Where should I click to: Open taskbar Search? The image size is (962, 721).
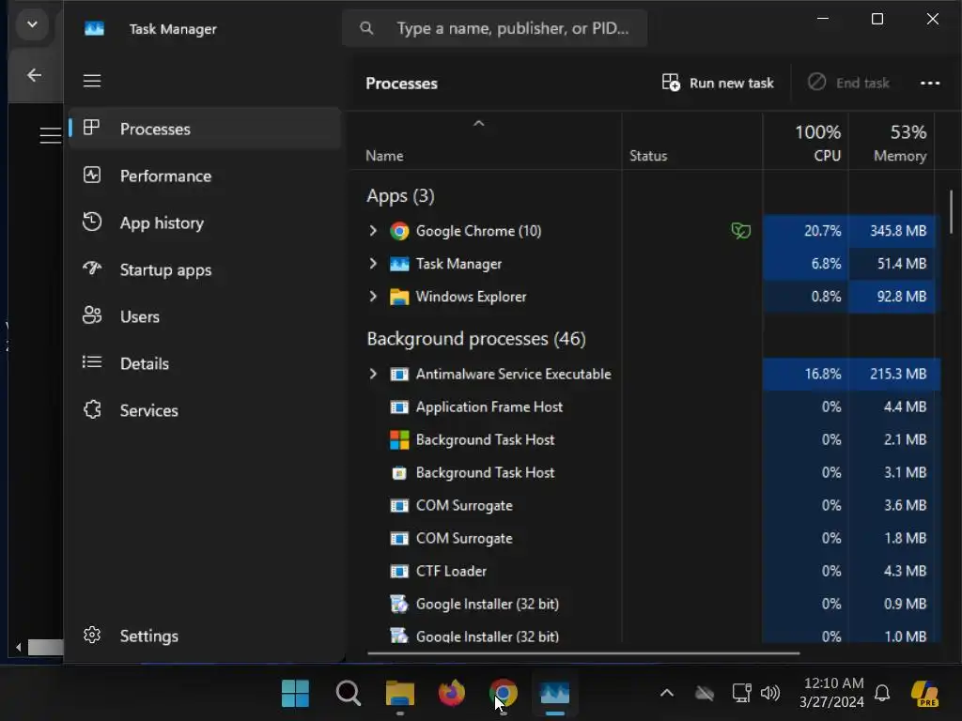(x=348, y=694)
